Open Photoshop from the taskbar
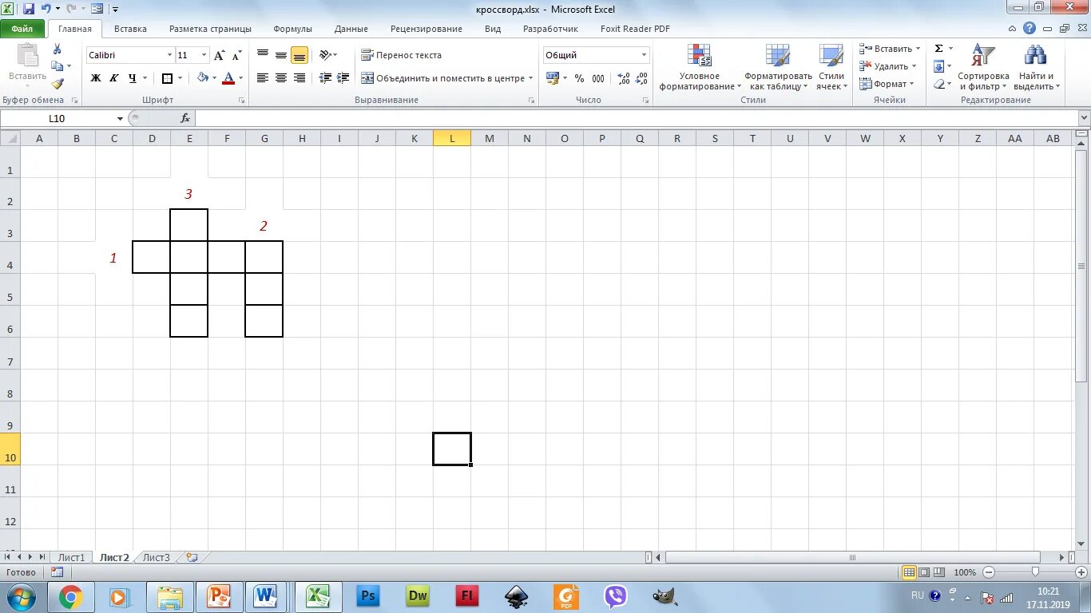 pos(368,596)
